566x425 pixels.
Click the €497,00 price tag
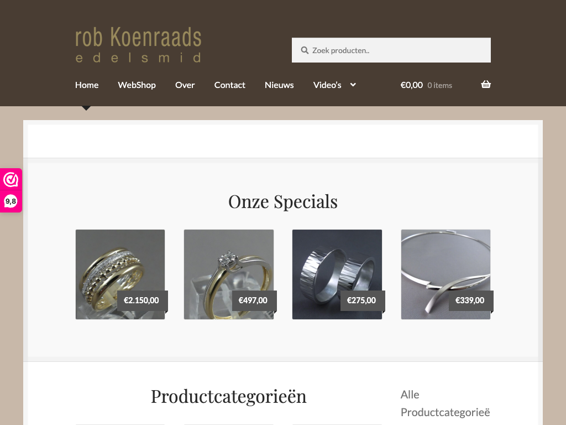point(254,300)
